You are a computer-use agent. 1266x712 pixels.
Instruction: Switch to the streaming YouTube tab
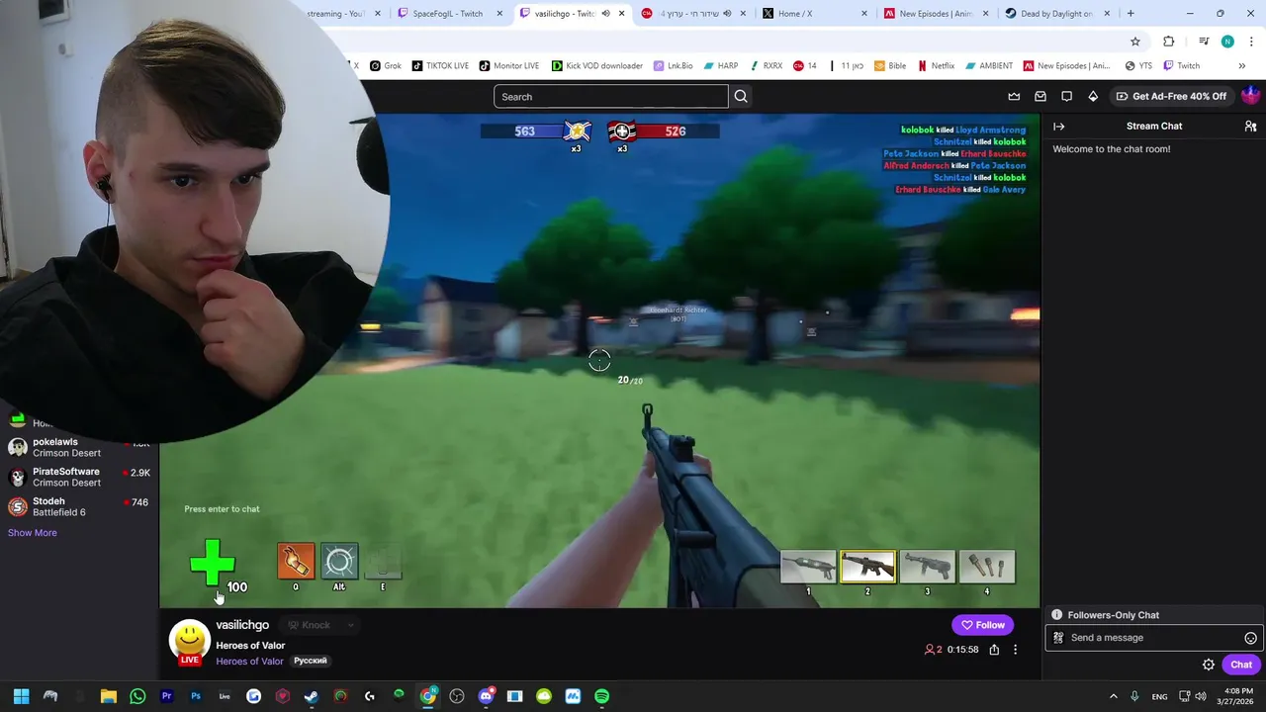pos(336,14)
